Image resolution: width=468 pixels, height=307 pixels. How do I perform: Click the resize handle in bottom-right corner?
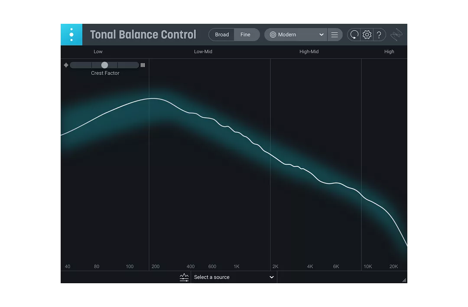coord(404,280)
